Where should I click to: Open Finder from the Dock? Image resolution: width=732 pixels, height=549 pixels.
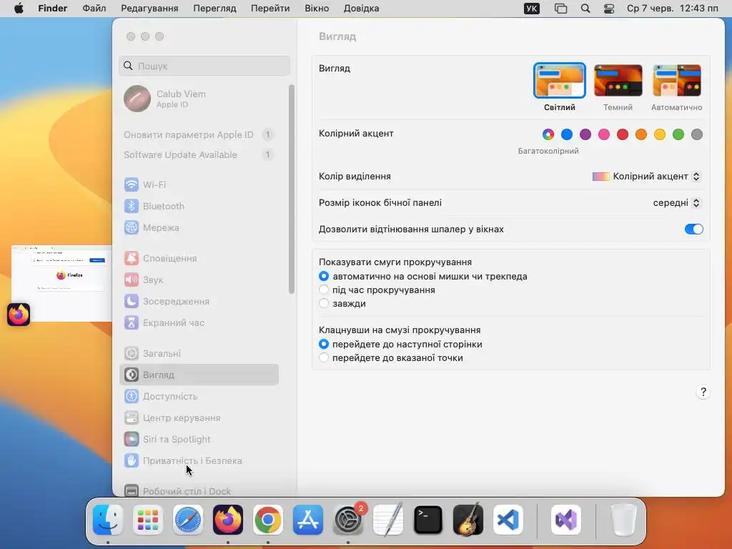click(x=108, y=520)
